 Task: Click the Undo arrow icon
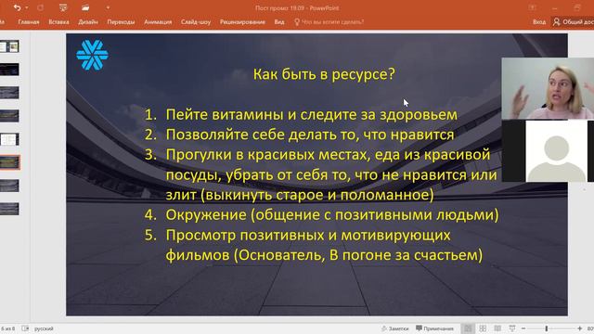coord(17,7)
